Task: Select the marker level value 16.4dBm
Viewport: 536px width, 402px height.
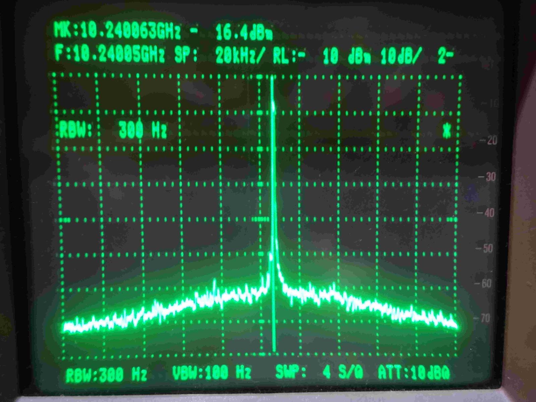Action: [244, 33]
